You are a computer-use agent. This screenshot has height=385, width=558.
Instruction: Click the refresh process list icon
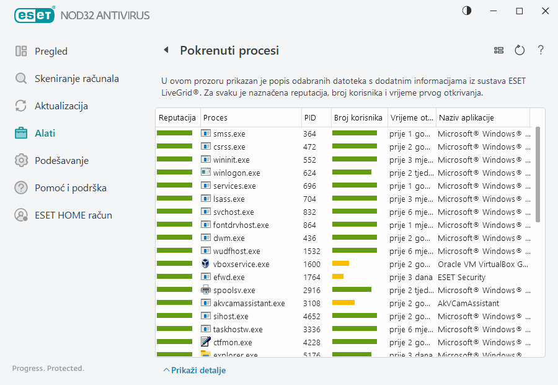pyautogui.click(x=520, y=50)
